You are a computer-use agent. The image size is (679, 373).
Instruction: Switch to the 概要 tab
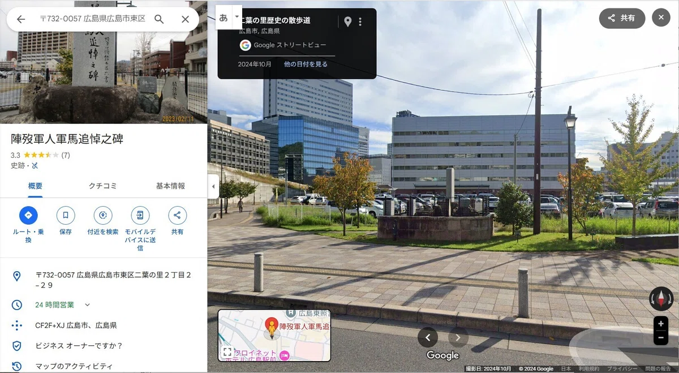pos(35,186)
